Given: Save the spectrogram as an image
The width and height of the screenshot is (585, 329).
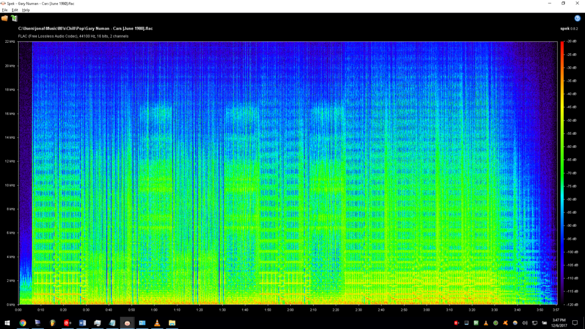Looking at the screenshot, I should [x=13, y=19].
